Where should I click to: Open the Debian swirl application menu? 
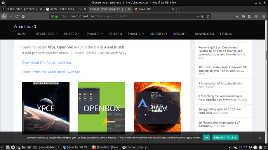[3, 147]
